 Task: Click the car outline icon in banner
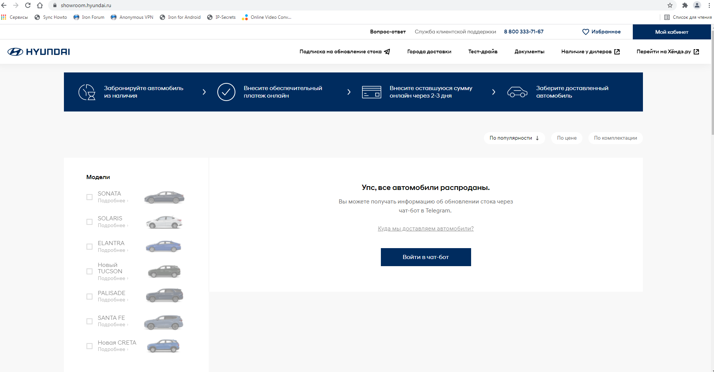click(517, 92)
